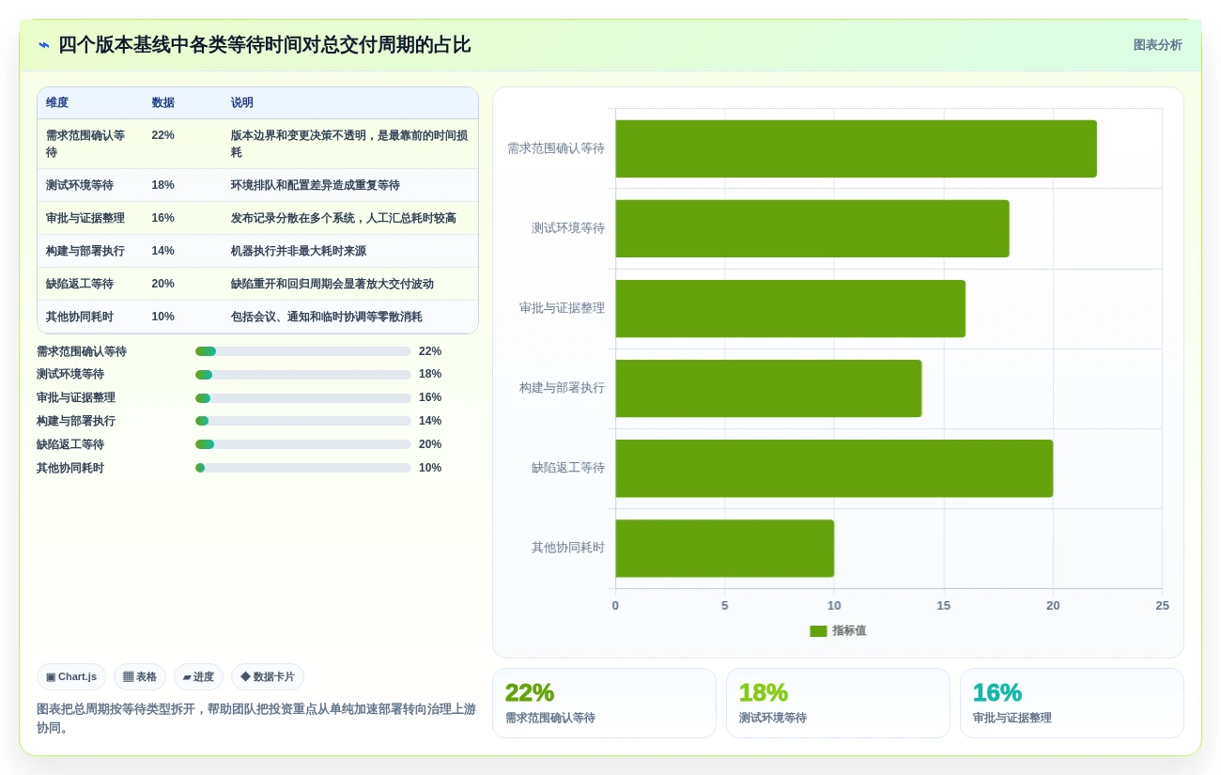Viewport: 1221px width, 775px height.
Task: Click the 审批与证据整理 progress bar
Action: click(x=303, y=398)
